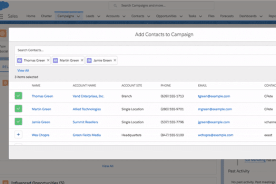Click Branch cell in Thomas Green row

click(127, 96)
